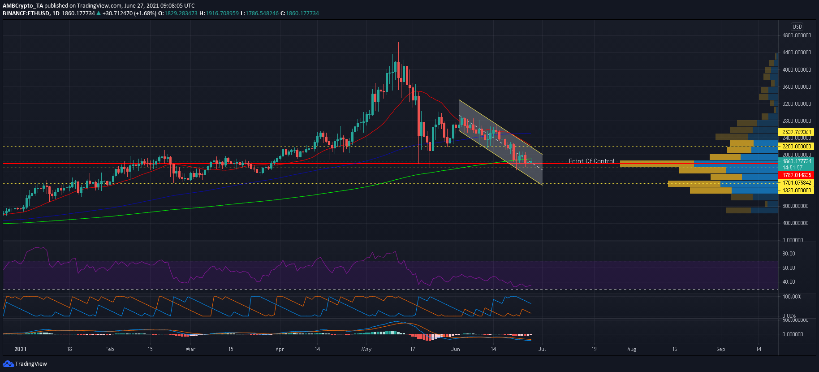The image size is (819, 372).
Task: Click the open price value O:1829.283473
Action: (x=178, y=13)
